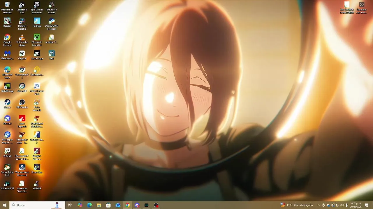Select the SteamVR desktop icon

[x=22, y=88]
